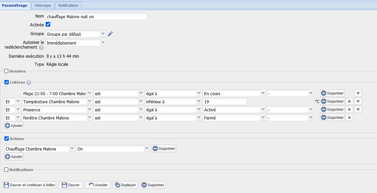Screen dimensions: 377x193
Task: Click the help icon beside Critères
Action: 29,83
